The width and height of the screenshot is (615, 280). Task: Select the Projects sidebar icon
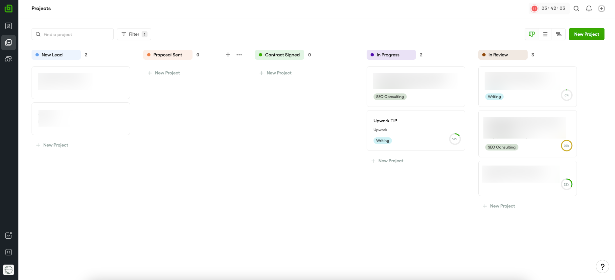click(x=9, y=43)
